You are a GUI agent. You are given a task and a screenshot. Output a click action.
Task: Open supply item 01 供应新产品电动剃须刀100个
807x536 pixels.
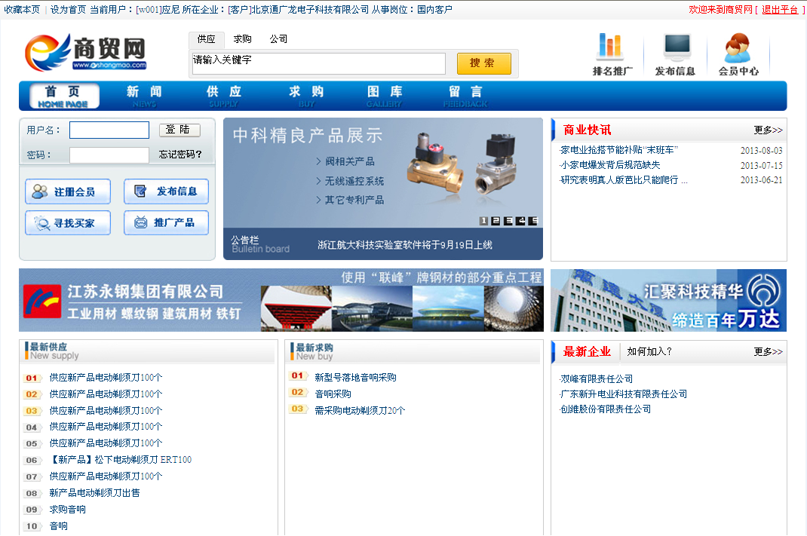[x=106, y=378]
